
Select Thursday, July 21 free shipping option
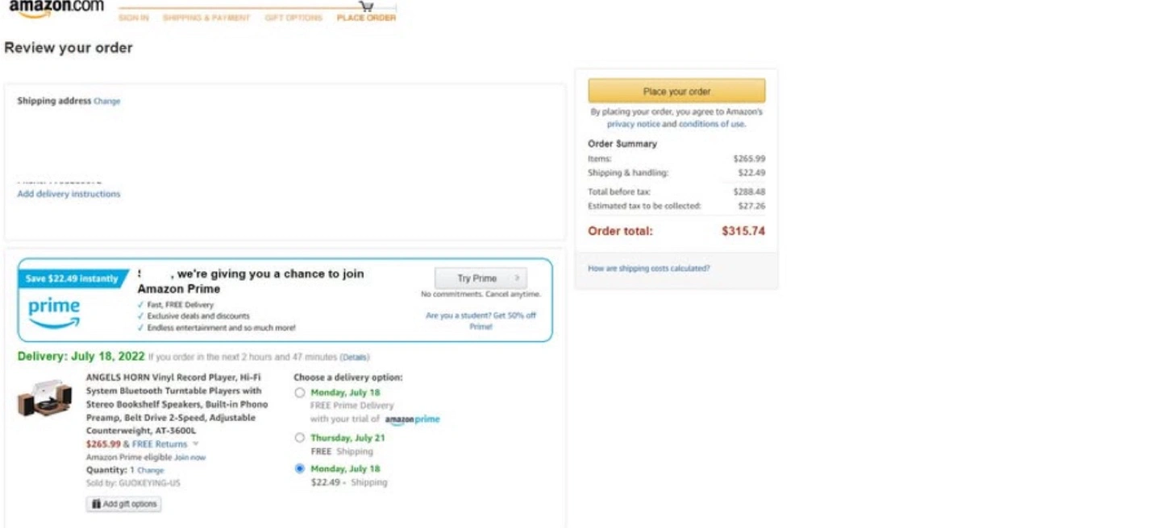click(300, 438)
